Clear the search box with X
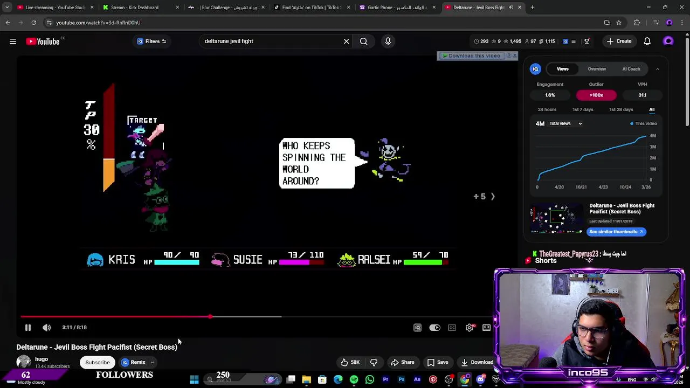This screenshot has height=388, width=690. (x=346, y=41)
